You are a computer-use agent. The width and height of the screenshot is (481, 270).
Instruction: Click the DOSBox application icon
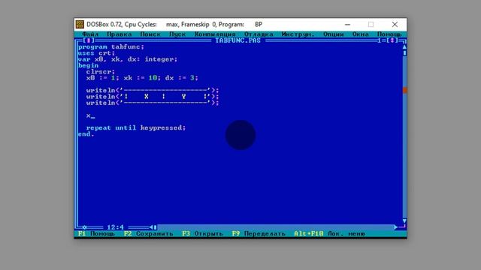point(80,24)
